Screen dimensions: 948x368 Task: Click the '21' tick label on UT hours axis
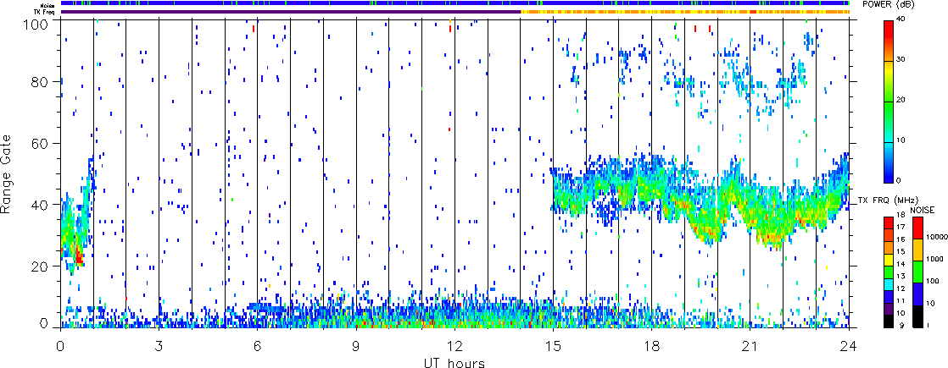[x=750, y=346]
